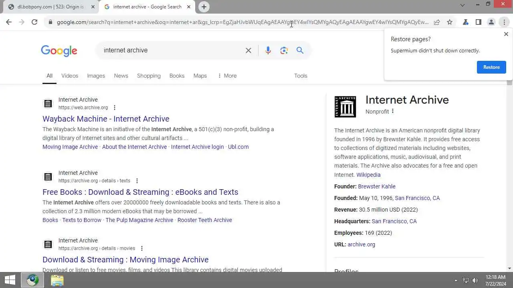Clear the search box with the X

248,50
